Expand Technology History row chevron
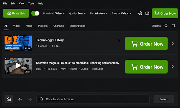This screenshot has height=108, width=180. tap(173, 44)
